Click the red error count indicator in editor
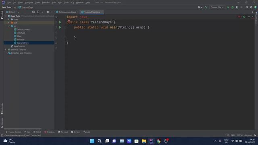Screen dimensions: 258x145 click(x=240, y=17)
